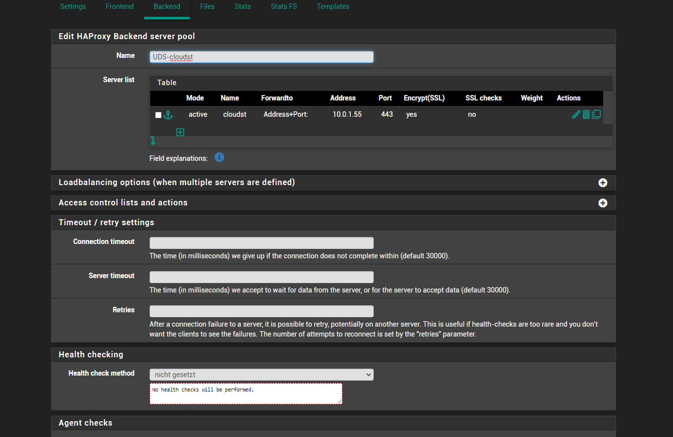Switch to the Templates tab
Screen dimensions: 673x437
point(333,6)
